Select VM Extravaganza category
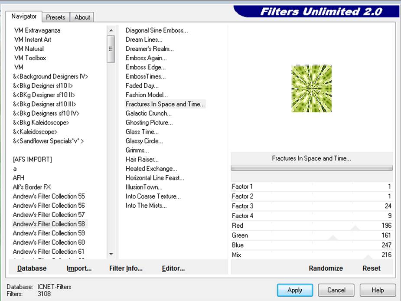Screen dimensions: 401x301 click(x=37, y=30)
